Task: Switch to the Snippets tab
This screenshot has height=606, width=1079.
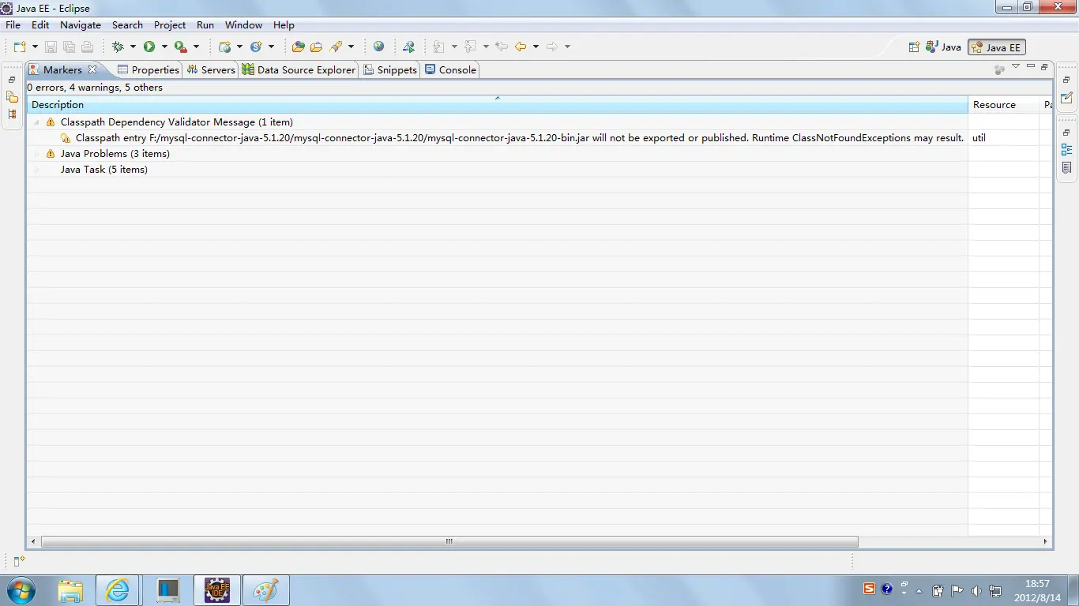Action: coord(390,69)
